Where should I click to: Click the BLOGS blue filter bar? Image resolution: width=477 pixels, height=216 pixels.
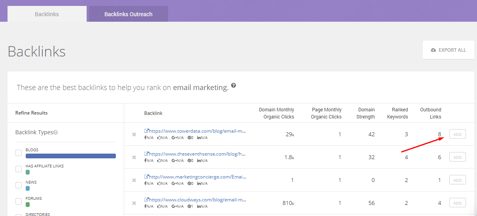click(71, 156)
